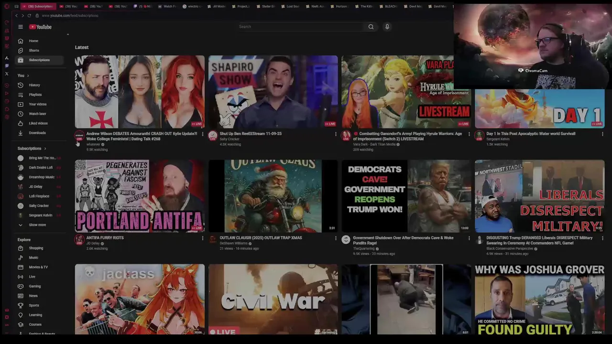Open more options for Day 1 survival video
This screenshot has width=612, height=344.
pyautogui.click(x=602, y=134)
